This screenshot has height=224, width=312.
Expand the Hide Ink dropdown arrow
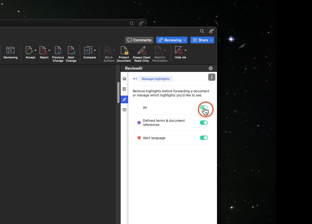pos(186,50)
